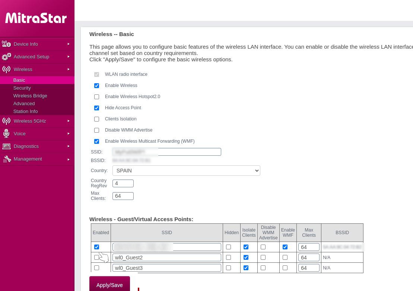The image size is (413, 291).
Task: Click the Wireless 5GHz sidebar icon
Action: pyautogui.click(x=6, y=121)
